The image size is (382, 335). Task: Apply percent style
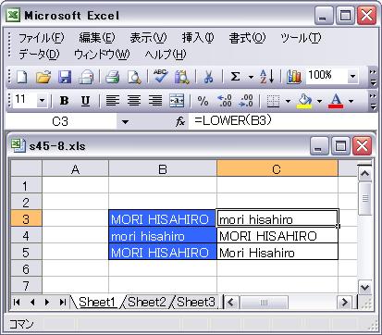(203, 101)
